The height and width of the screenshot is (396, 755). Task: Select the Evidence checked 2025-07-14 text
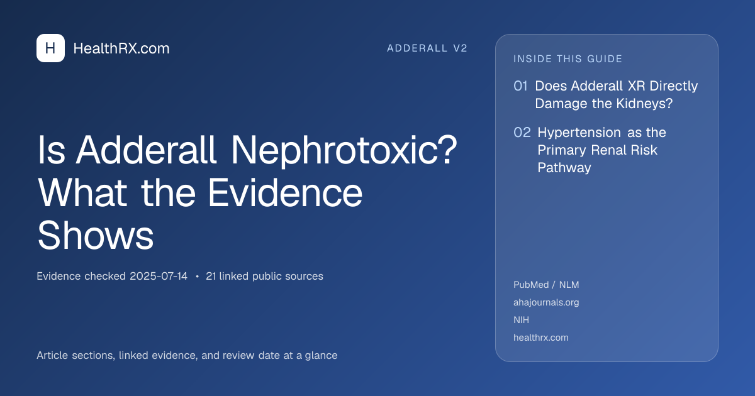point(112,276)
